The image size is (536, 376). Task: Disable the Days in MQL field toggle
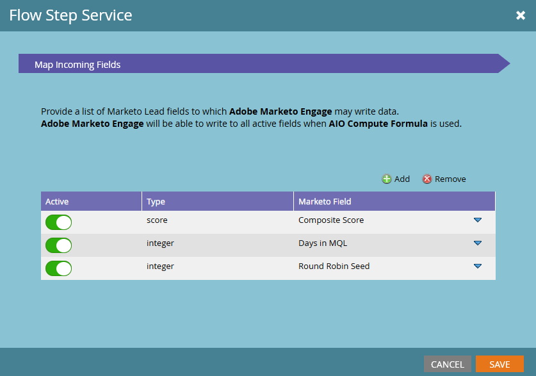tap(58, 245)
